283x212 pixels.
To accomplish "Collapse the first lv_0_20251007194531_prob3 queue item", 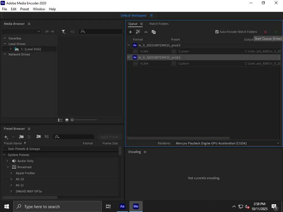I will pos(129,45).
